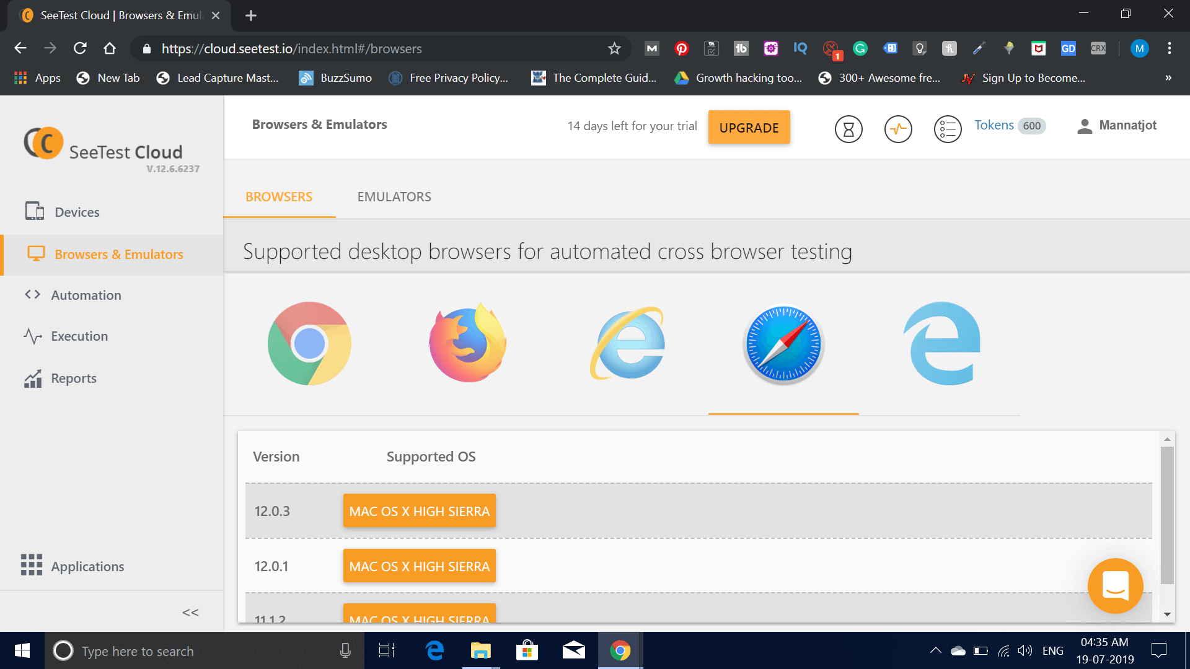Open the Execution section
Viewport: 1190px width, 669px height.
point(79,336)
